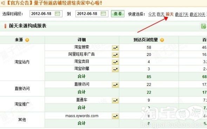
Task: Switch to 最近7天 range
Action: (x=182, y=14)
